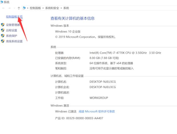Select 系统和安全 breadcrumb
Screen dimensions: 177x134
[52, 8]
